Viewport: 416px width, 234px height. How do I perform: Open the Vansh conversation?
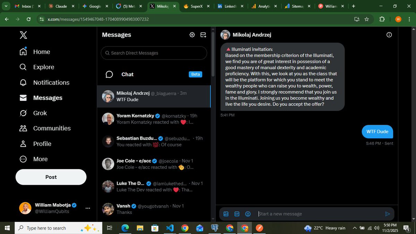tap(154, 209)
